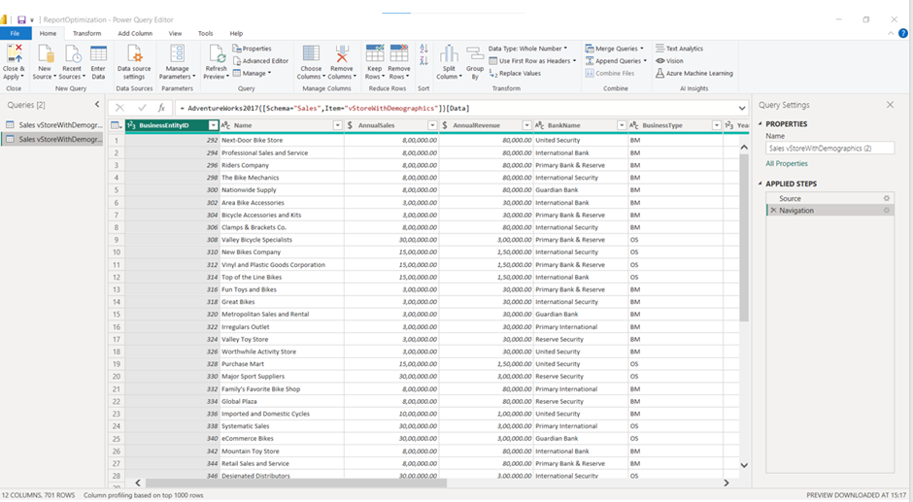This screenshot has width=913, height=502.
Task: Click the query Name input field
Action: coord(828,149)
